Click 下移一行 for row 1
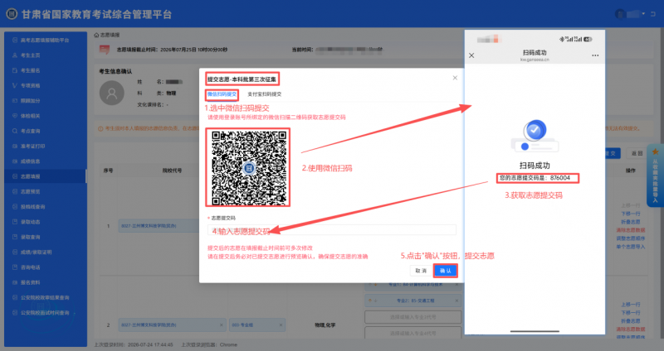 [631, 214]
